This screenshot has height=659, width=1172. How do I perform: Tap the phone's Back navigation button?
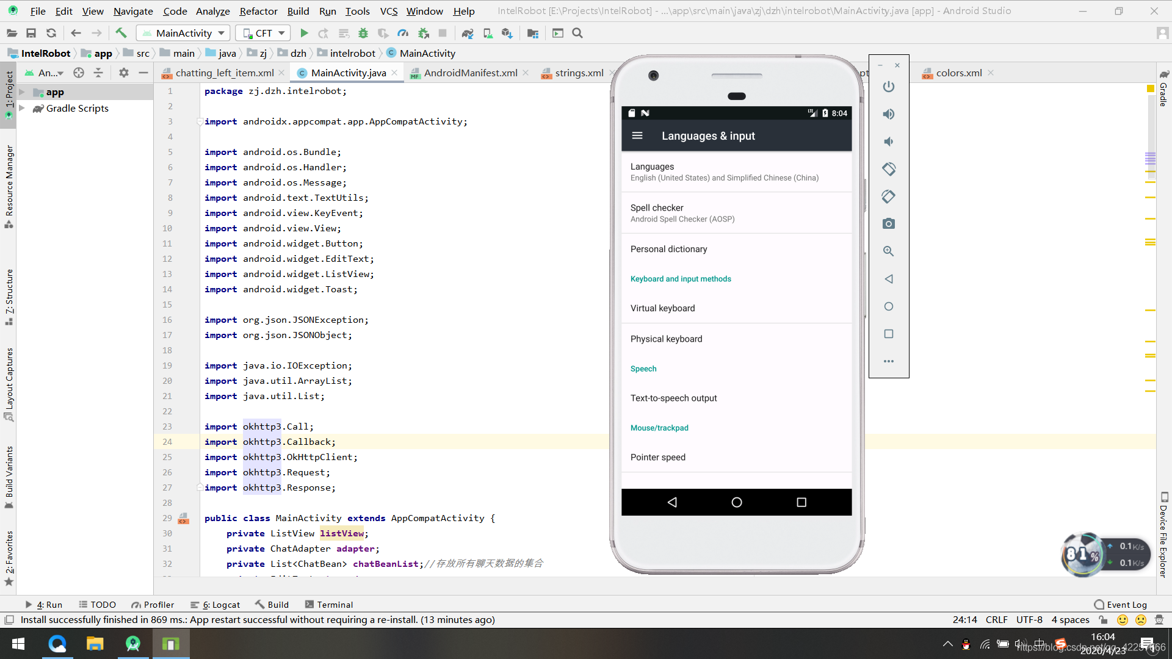tap(672, 502)
